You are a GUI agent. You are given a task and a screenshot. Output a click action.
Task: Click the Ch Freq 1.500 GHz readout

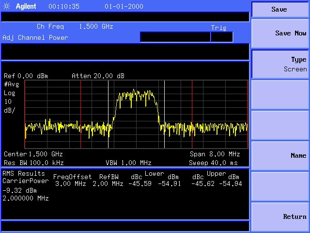[x=75, y=27]
